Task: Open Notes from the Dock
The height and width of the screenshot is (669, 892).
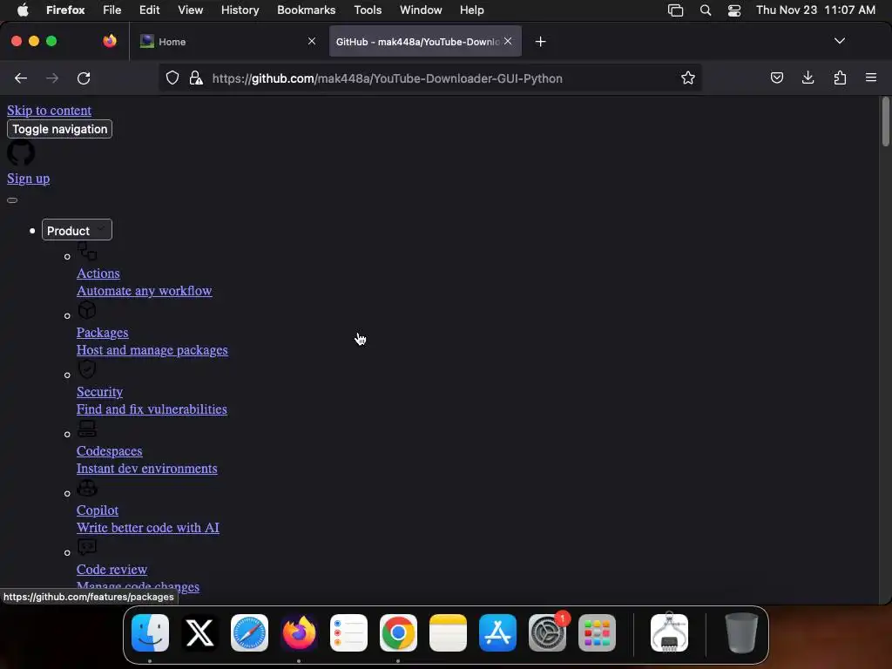Action: pos(449,632)
